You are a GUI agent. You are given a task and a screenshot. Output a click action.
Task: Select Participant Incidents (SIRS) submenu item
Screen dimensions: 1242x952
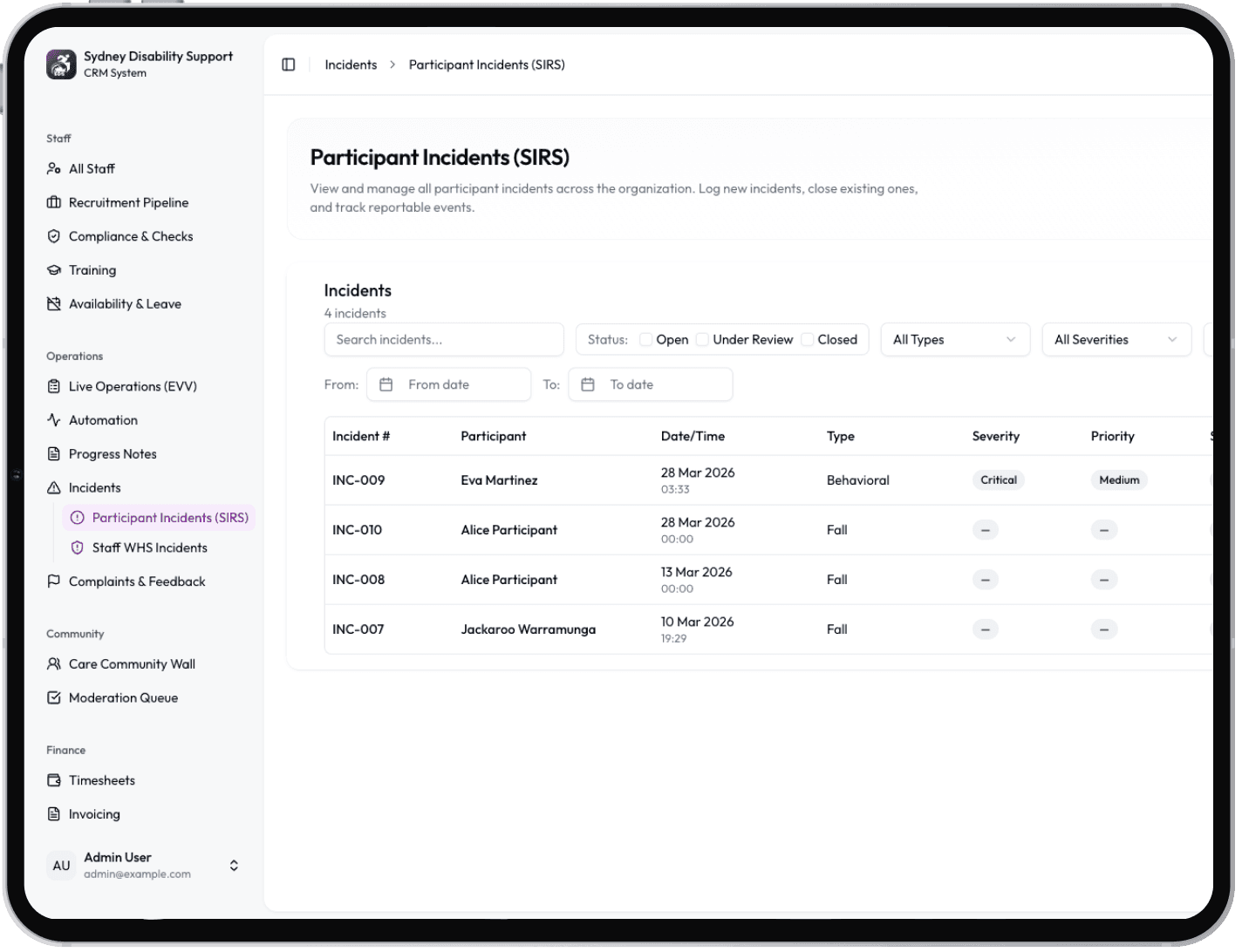[159, 518]
